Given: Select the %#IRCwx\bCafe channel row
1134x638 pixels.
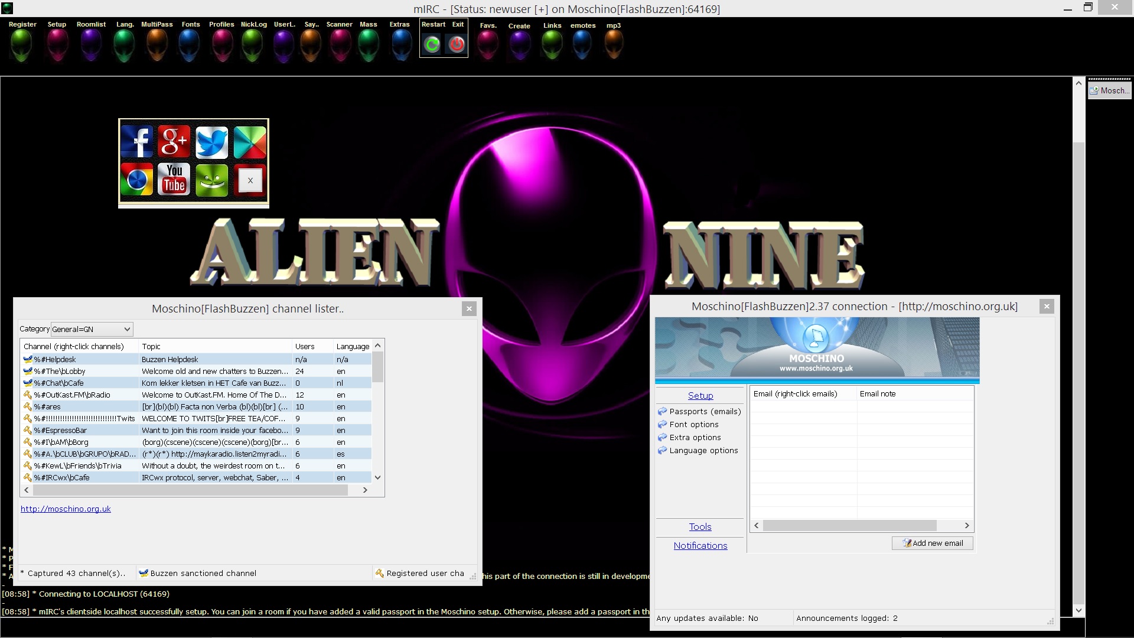Looking at the screenshot, I should [197, 477].
